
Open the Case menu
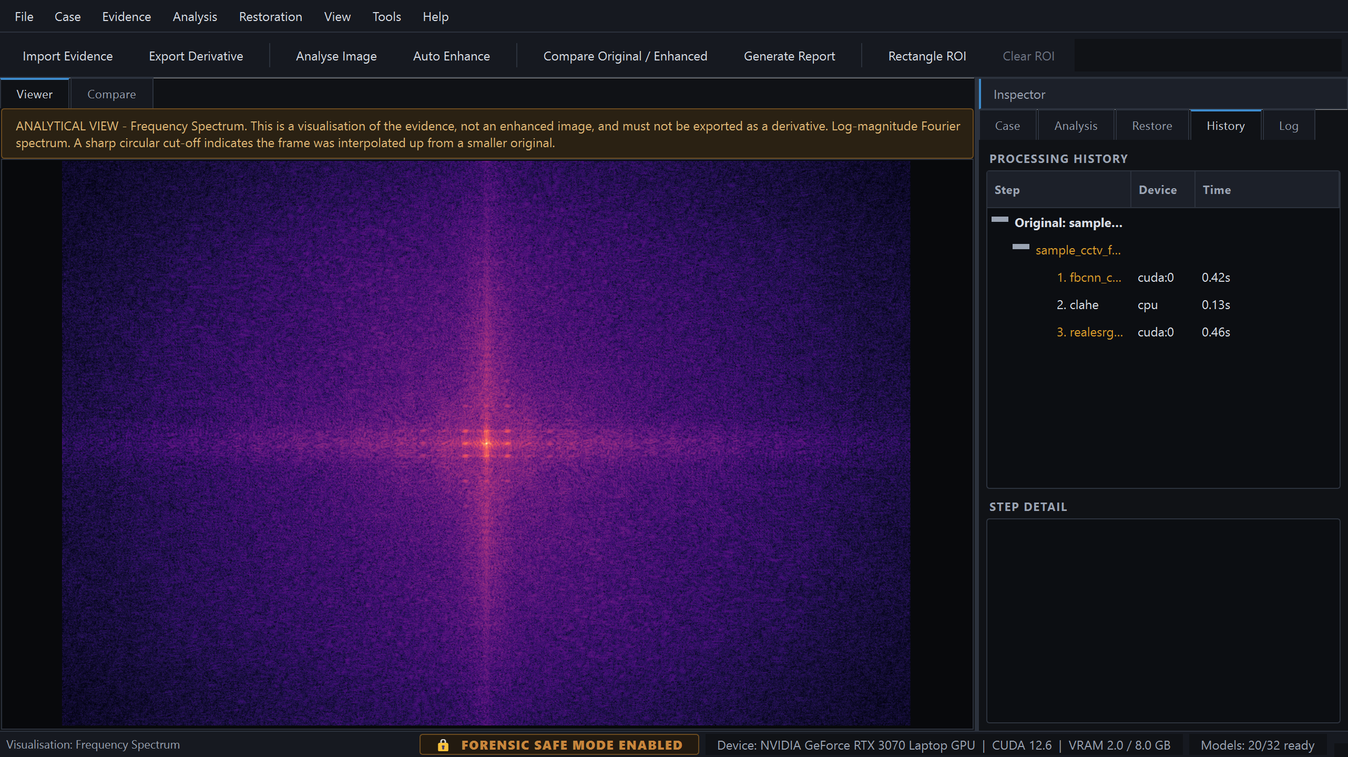pos(67,16)
